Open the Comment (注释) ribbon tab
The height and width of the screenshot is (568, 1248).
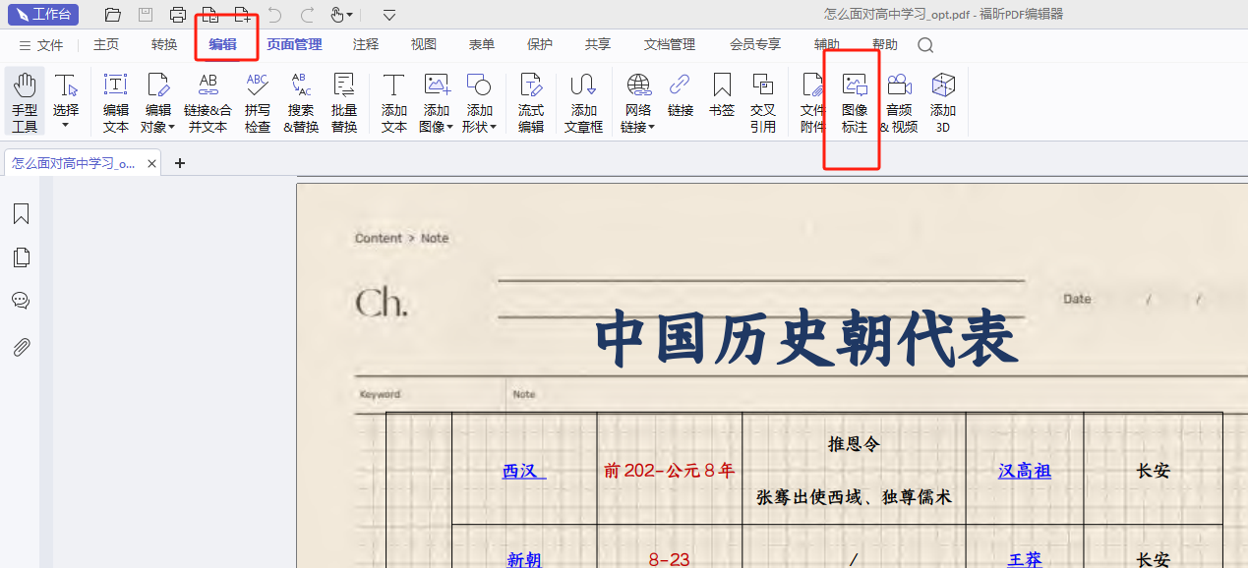click(366, 44)
